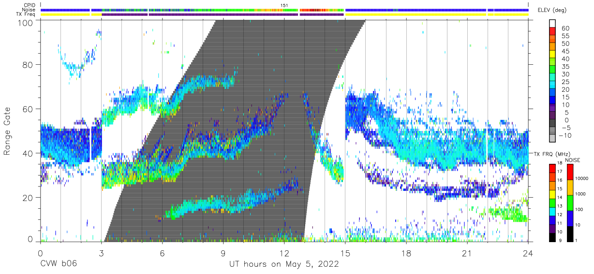Click range gate tick label 20

pos(29,198)
